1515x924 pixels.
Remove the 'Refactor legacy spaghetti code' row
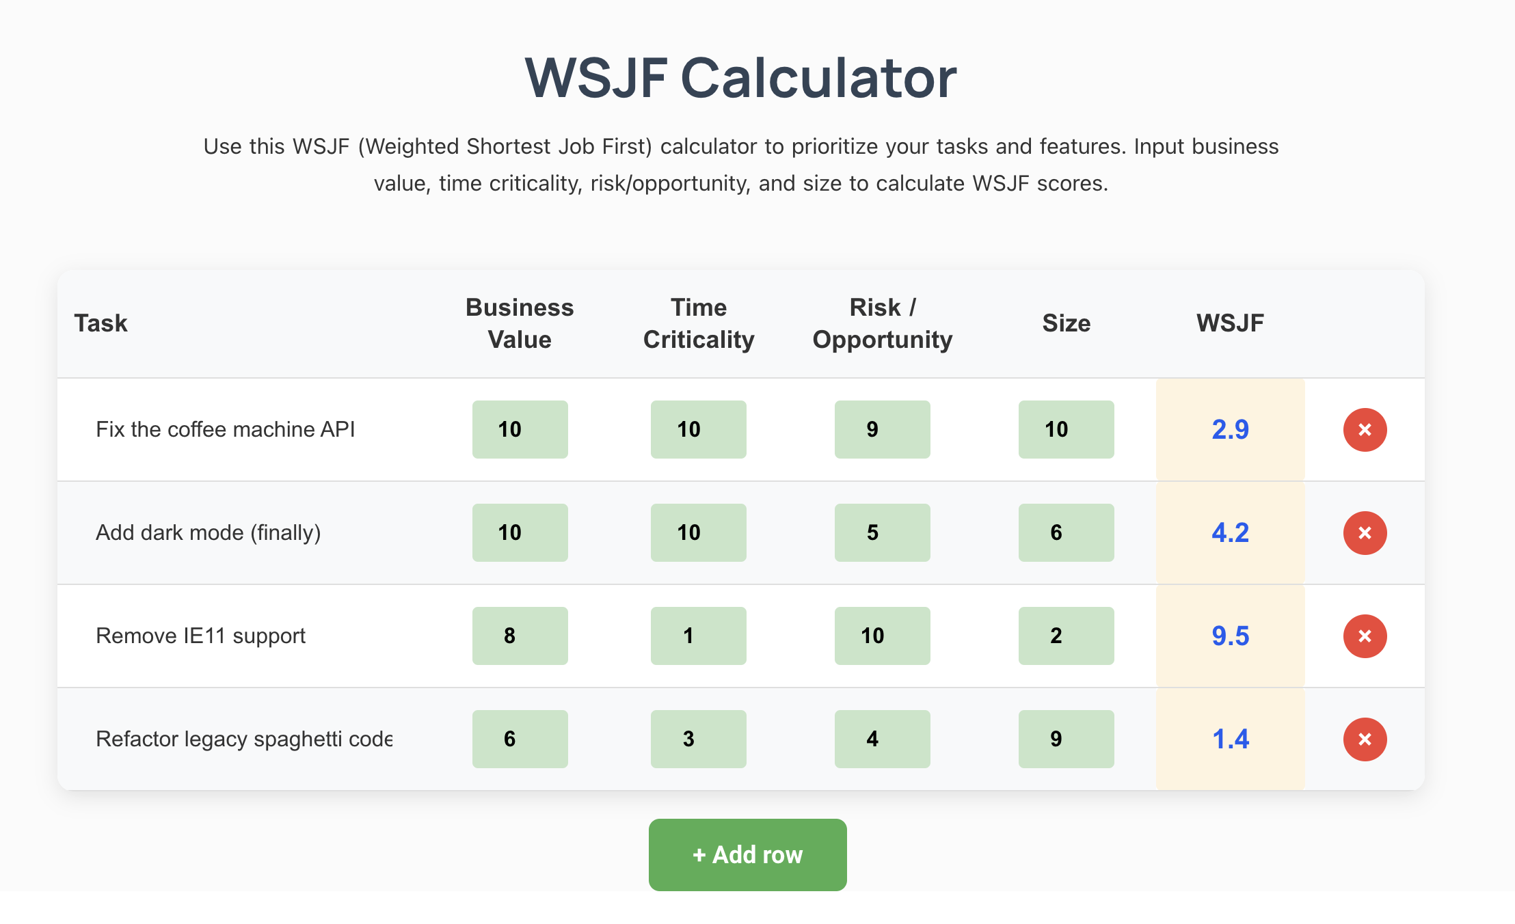click(x=1365, y=739)
